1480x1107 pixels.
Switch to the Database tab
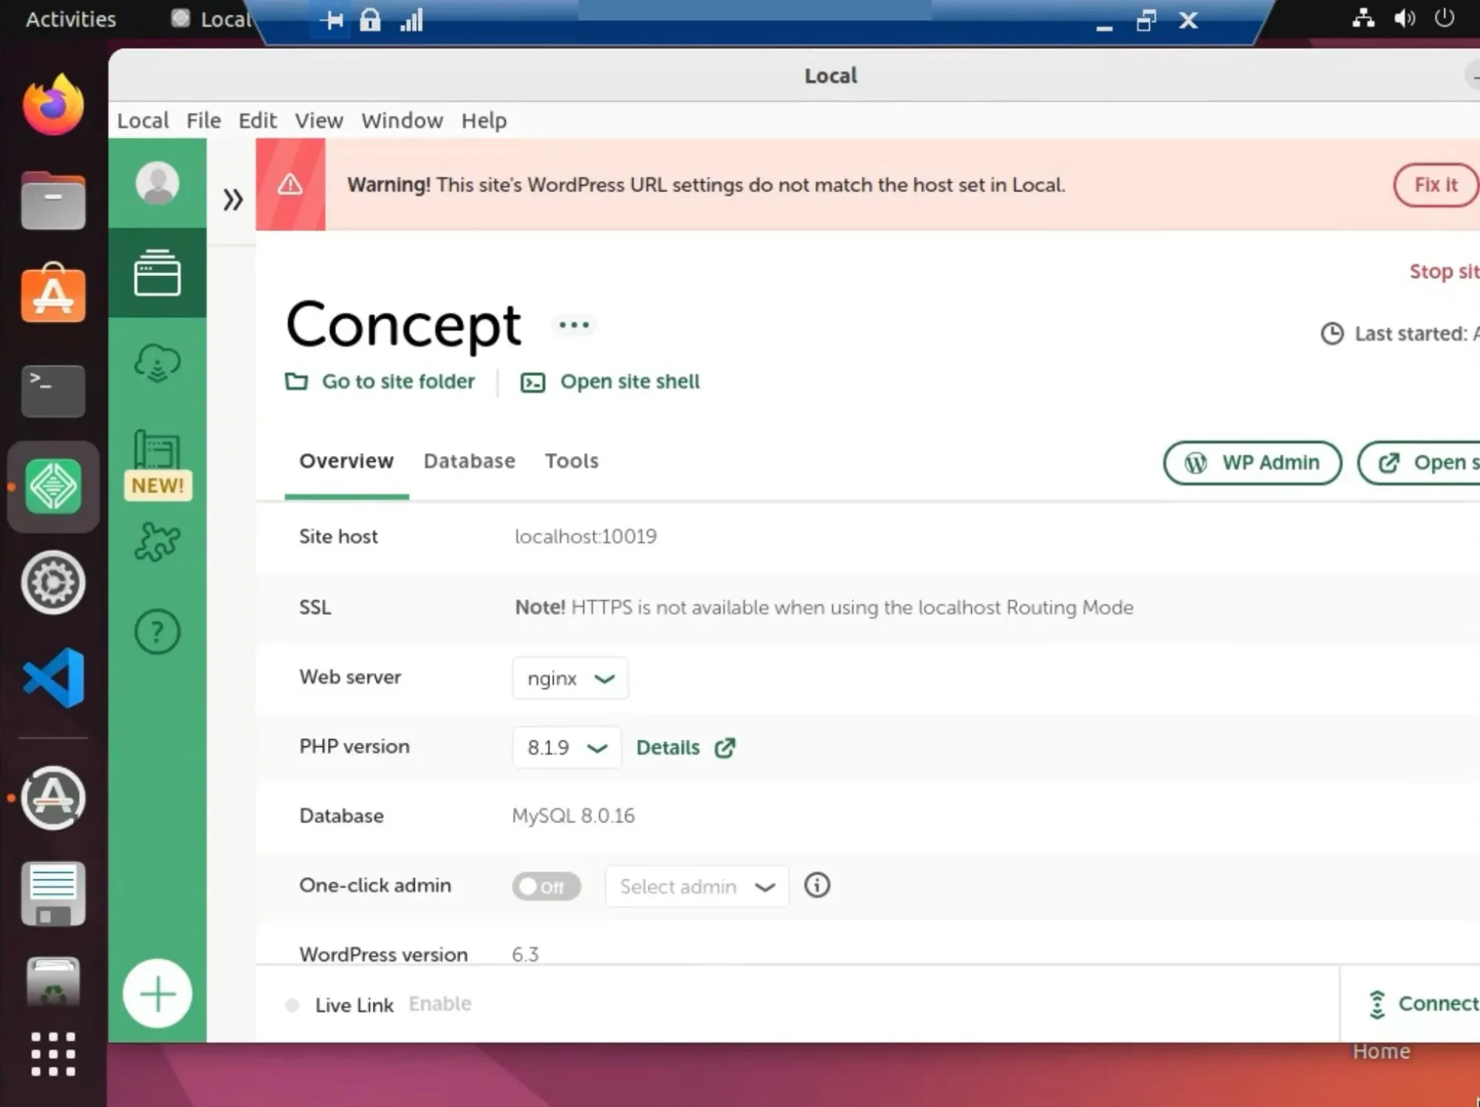click(469, 461)
